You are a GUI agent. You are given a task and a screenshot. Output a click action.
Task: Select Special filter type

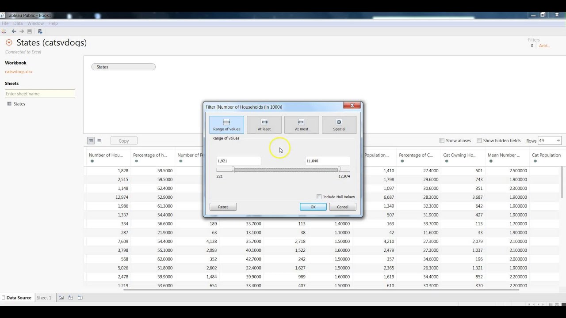pos(339,125)
